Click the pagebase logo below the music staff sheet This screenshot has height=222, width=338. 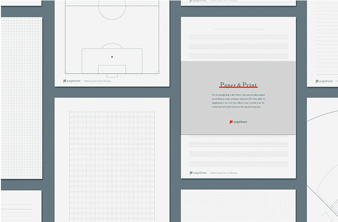[x=198, y=173]
